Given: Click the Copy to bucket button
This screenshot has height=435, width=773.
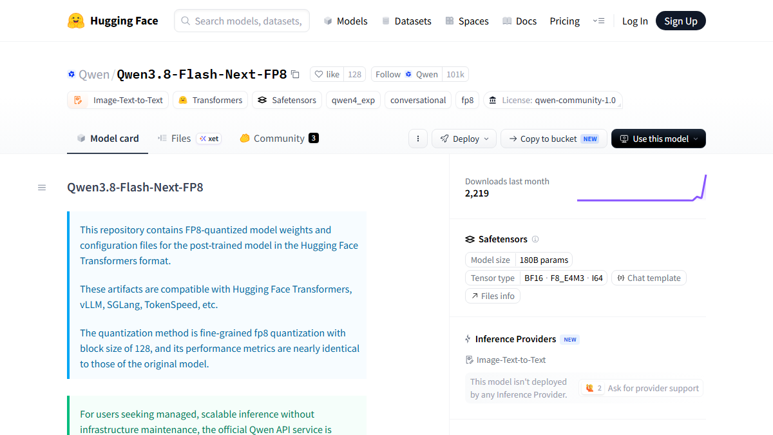Looking at the screenshot, I should [554, 139].
